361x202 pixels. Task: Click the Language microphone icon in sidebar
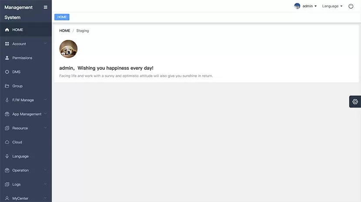(7, 156)
